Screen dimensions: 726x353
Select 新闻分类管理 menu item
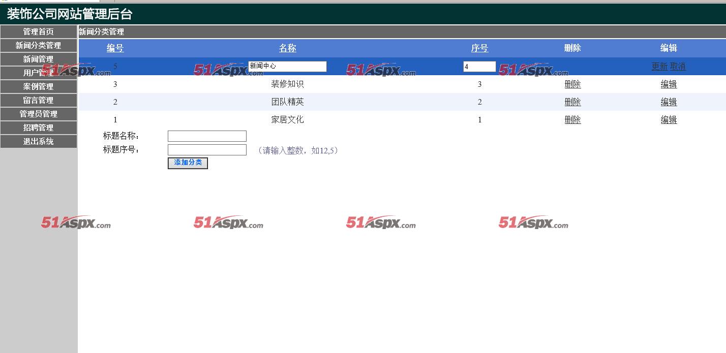38,45
